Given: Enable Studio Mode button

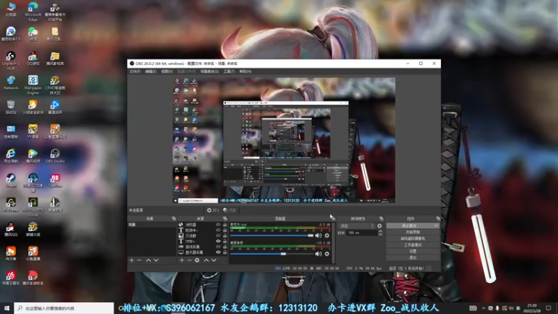Looking at the screenshot, I should pyautogui.click(x=412, y=245).
